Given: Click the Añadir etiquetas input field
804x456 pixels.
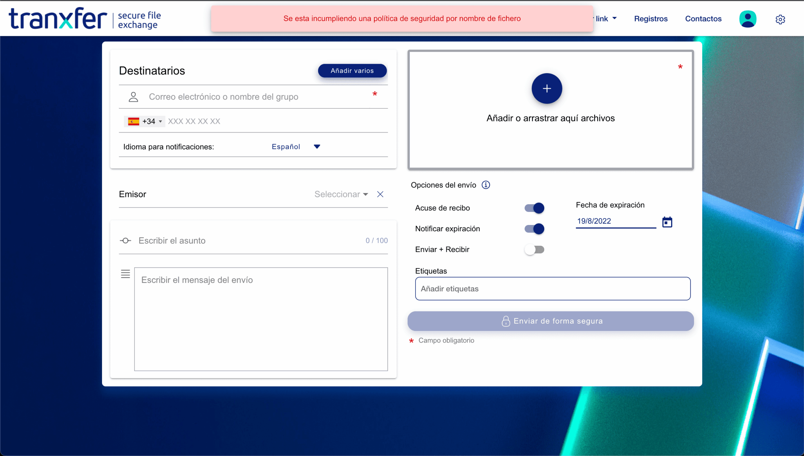Looking at the screenshot, I should point(552,288).
